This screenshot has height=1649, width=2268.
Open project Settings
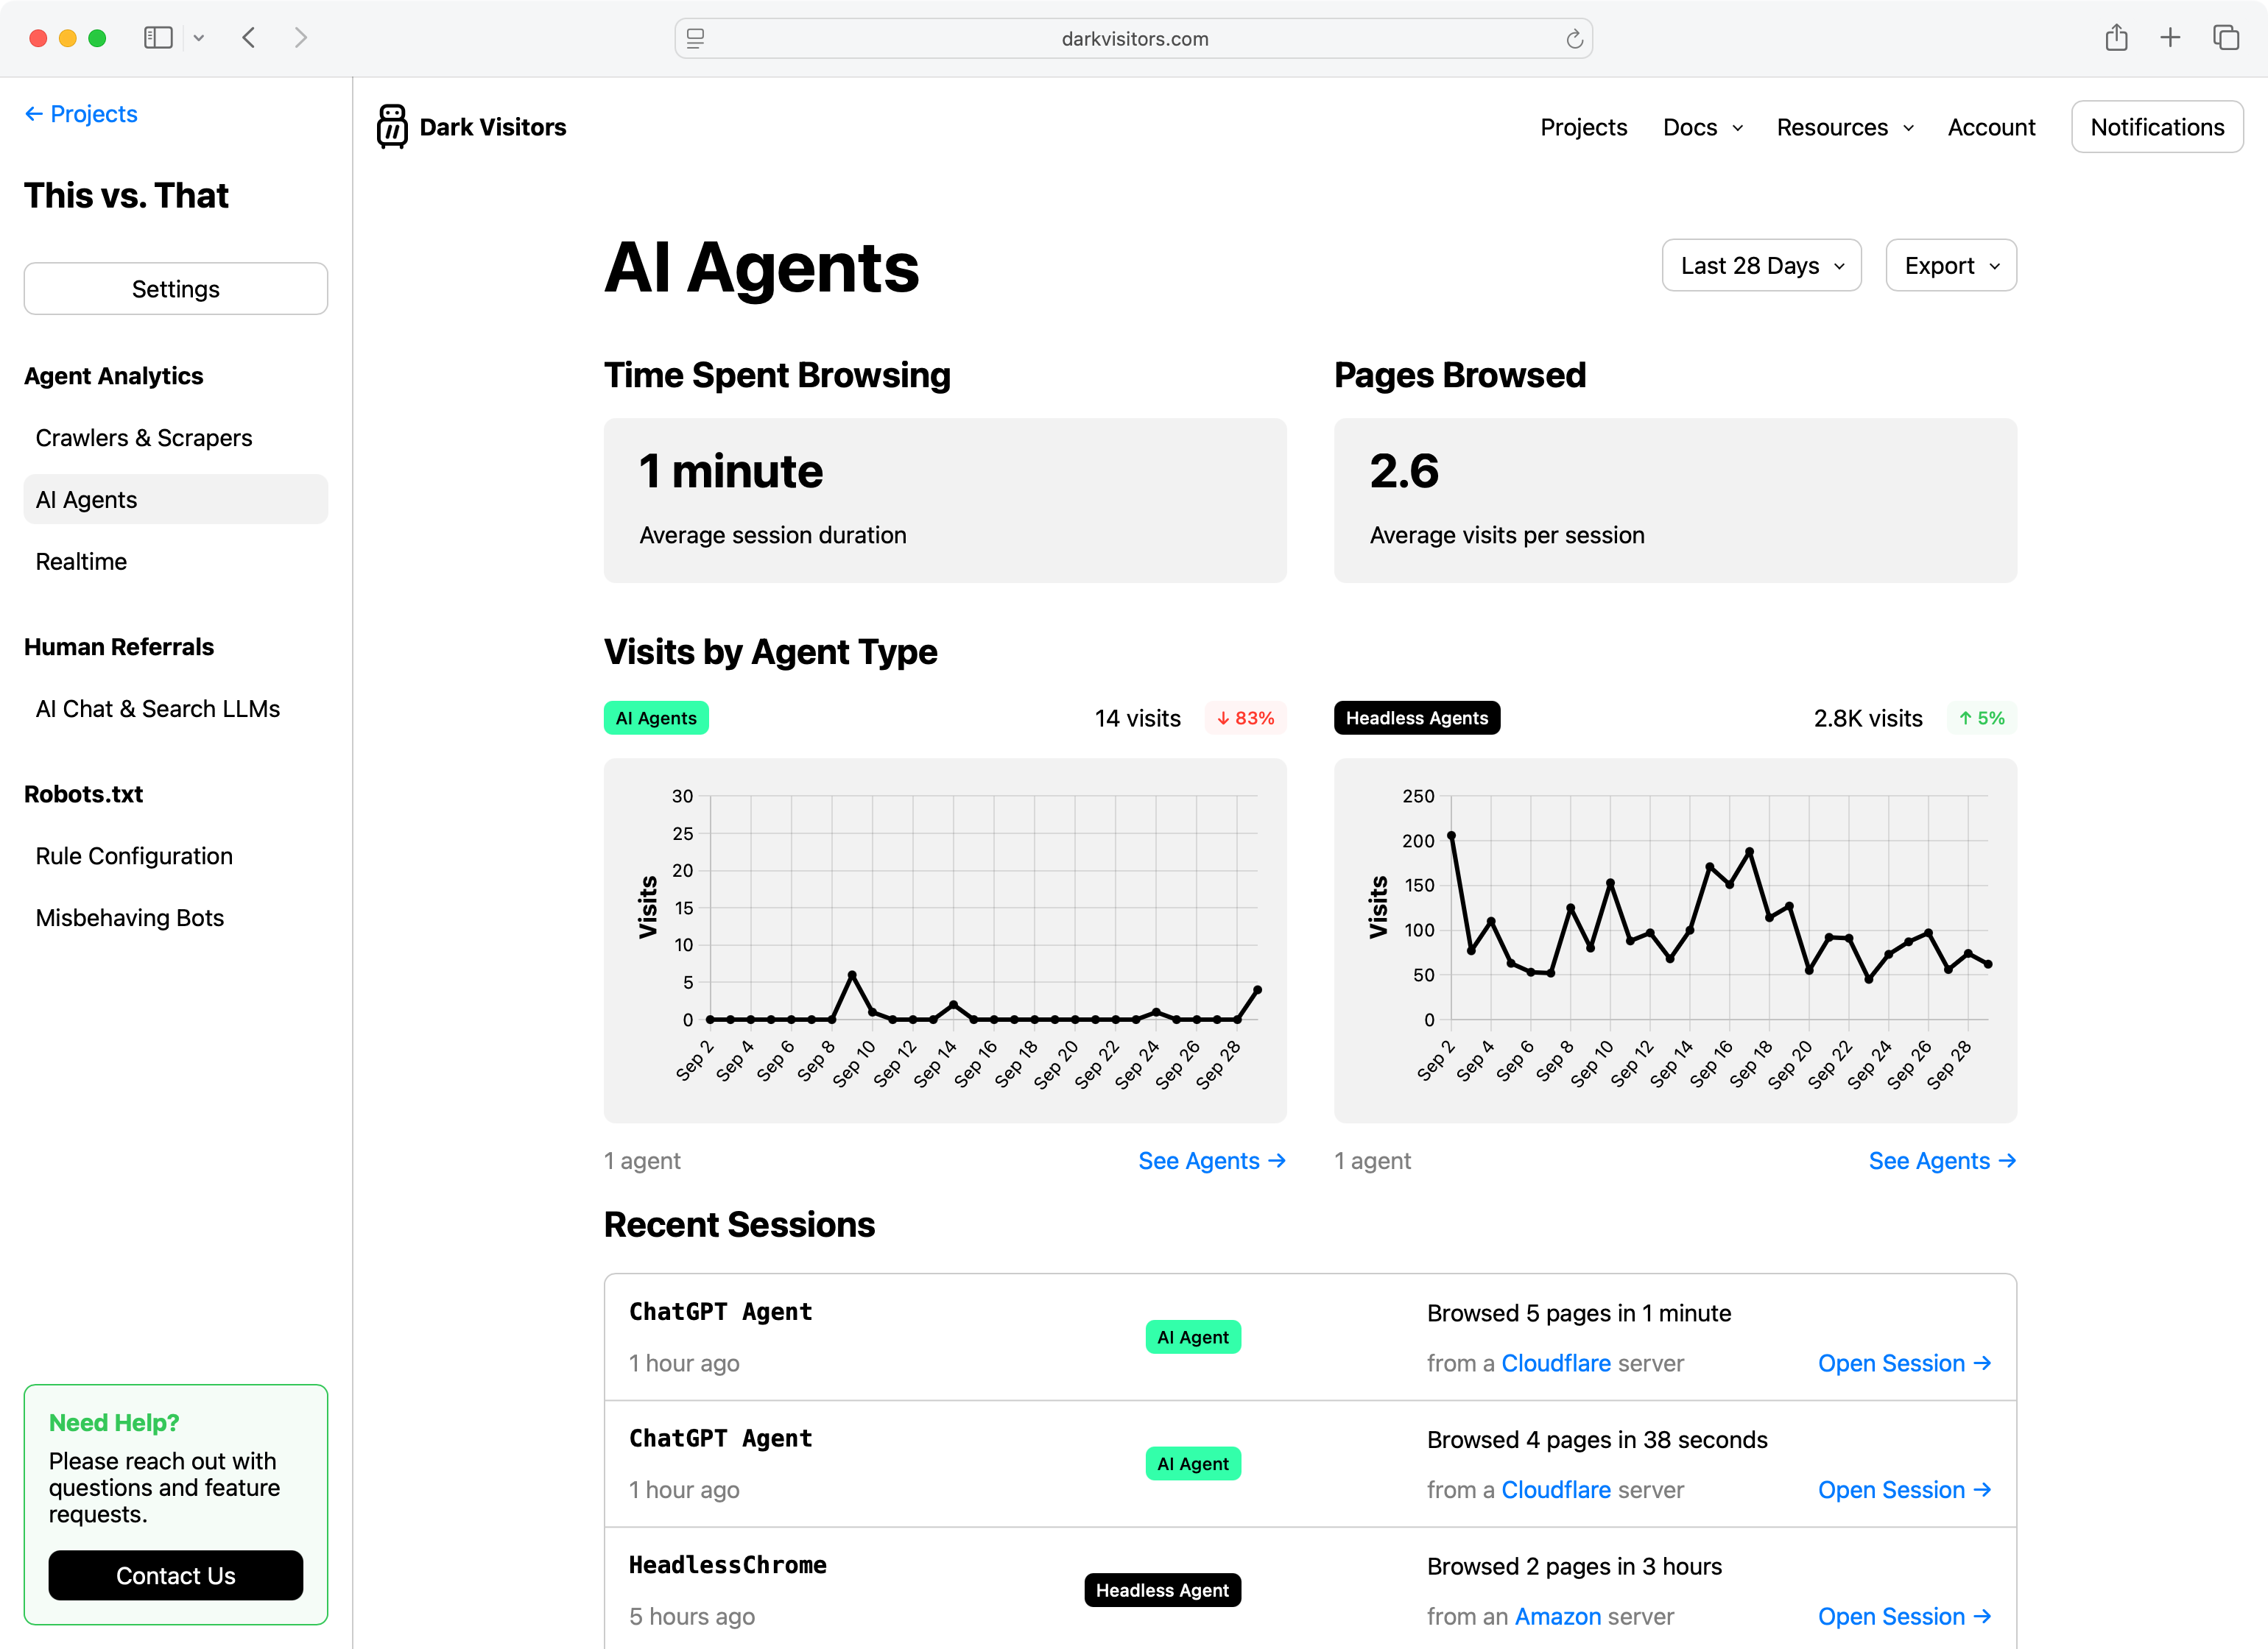(x=176, y=288)
